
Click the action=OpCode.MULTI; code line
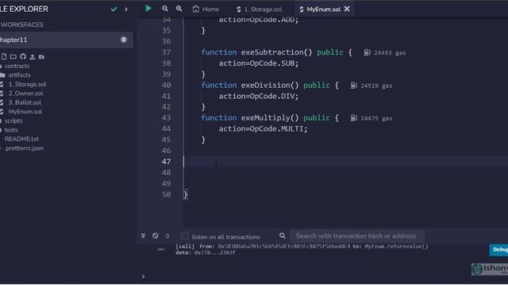263,128
